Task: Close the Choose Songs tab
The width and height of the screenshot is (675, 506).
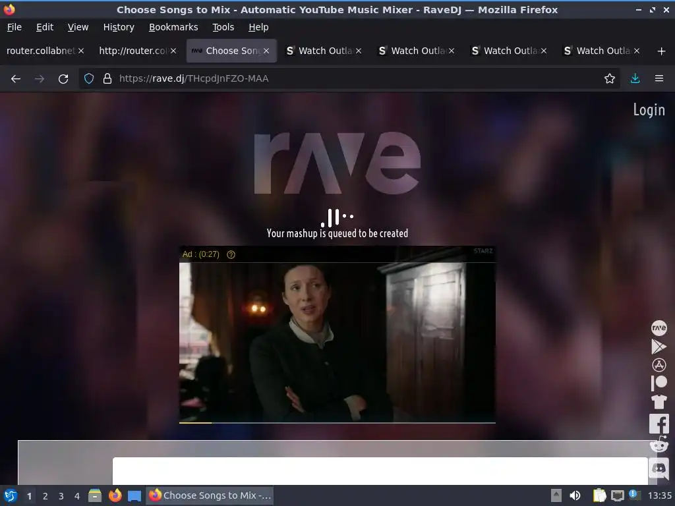Action: pos(266,51)
